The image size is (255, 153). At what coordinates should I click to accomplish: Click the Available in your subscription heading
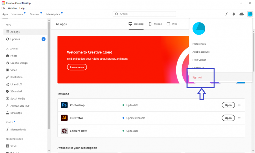tap(77, 148)
